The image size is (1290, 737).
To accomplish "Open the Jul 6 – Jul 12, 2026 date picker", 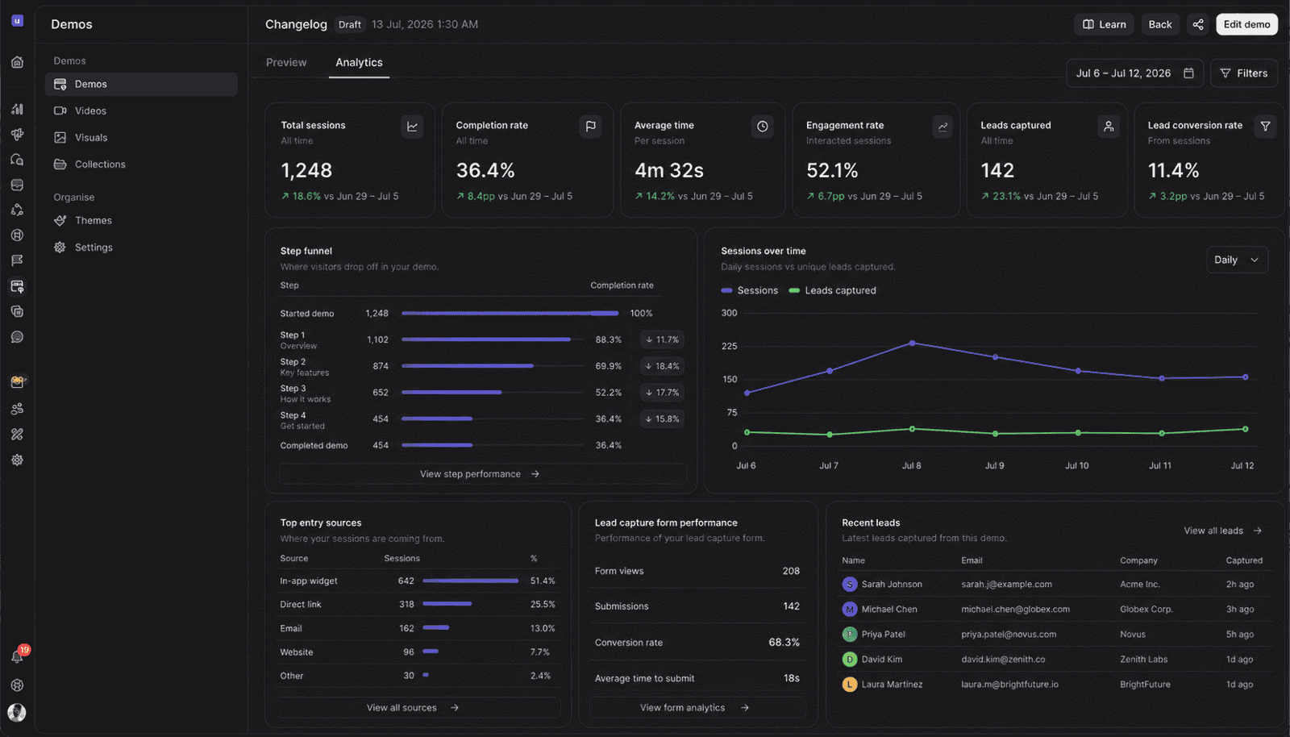I will click(x=1134, y=73).
